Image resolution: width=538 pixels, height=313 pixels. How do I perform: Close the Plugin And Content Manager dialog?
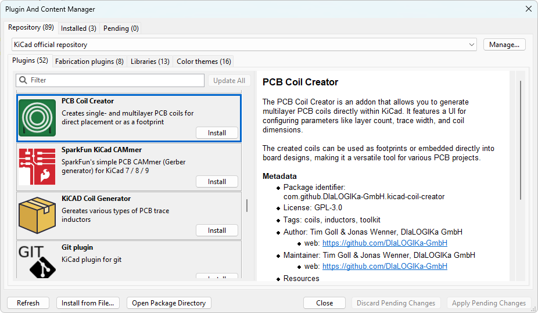coord(528,9)
